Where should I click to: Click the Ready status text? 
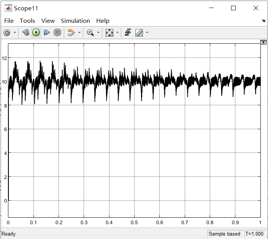click(8, 234)
